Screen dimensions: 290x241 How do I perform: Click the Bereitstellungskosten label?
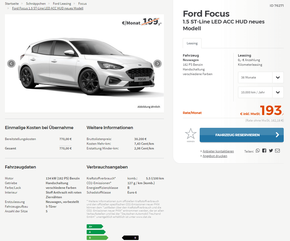[20, 139]
